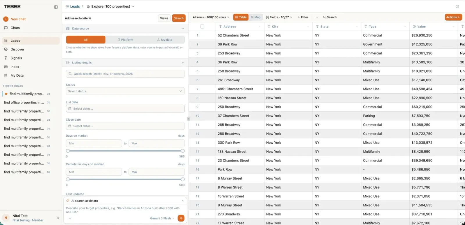This screenshot has height=225, width=465.
Task: Click the Quick search input field
Action: 125,74
